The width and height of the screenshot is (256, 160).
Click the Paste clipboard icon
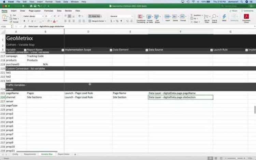5,17
